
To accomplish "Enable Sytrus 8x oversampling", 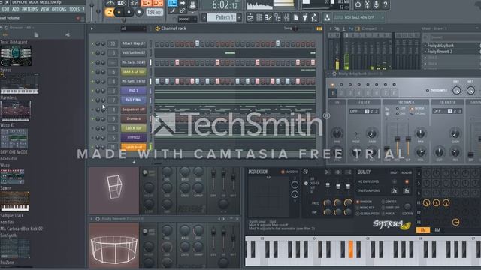I will (407, 191).
